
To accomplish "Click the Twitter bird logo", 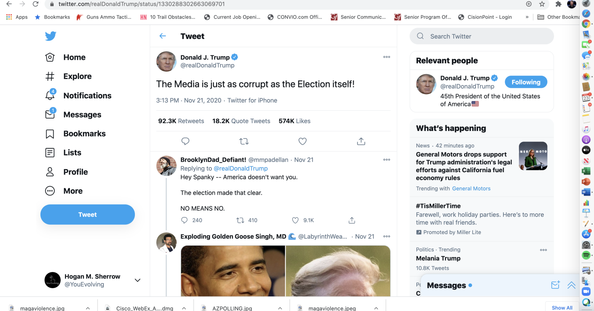I will point(51,36).
